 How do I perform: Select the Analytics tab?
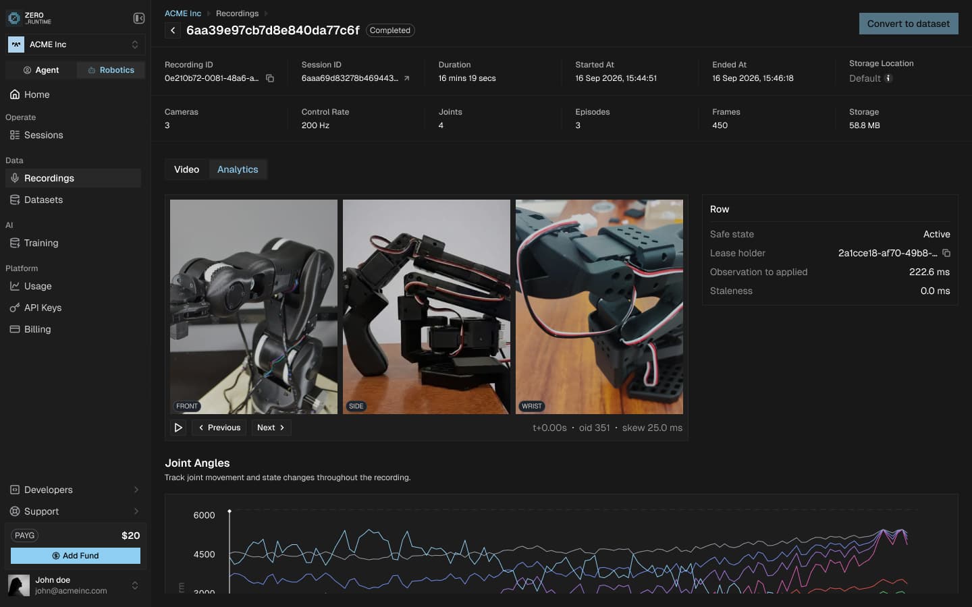pos(238,169)
